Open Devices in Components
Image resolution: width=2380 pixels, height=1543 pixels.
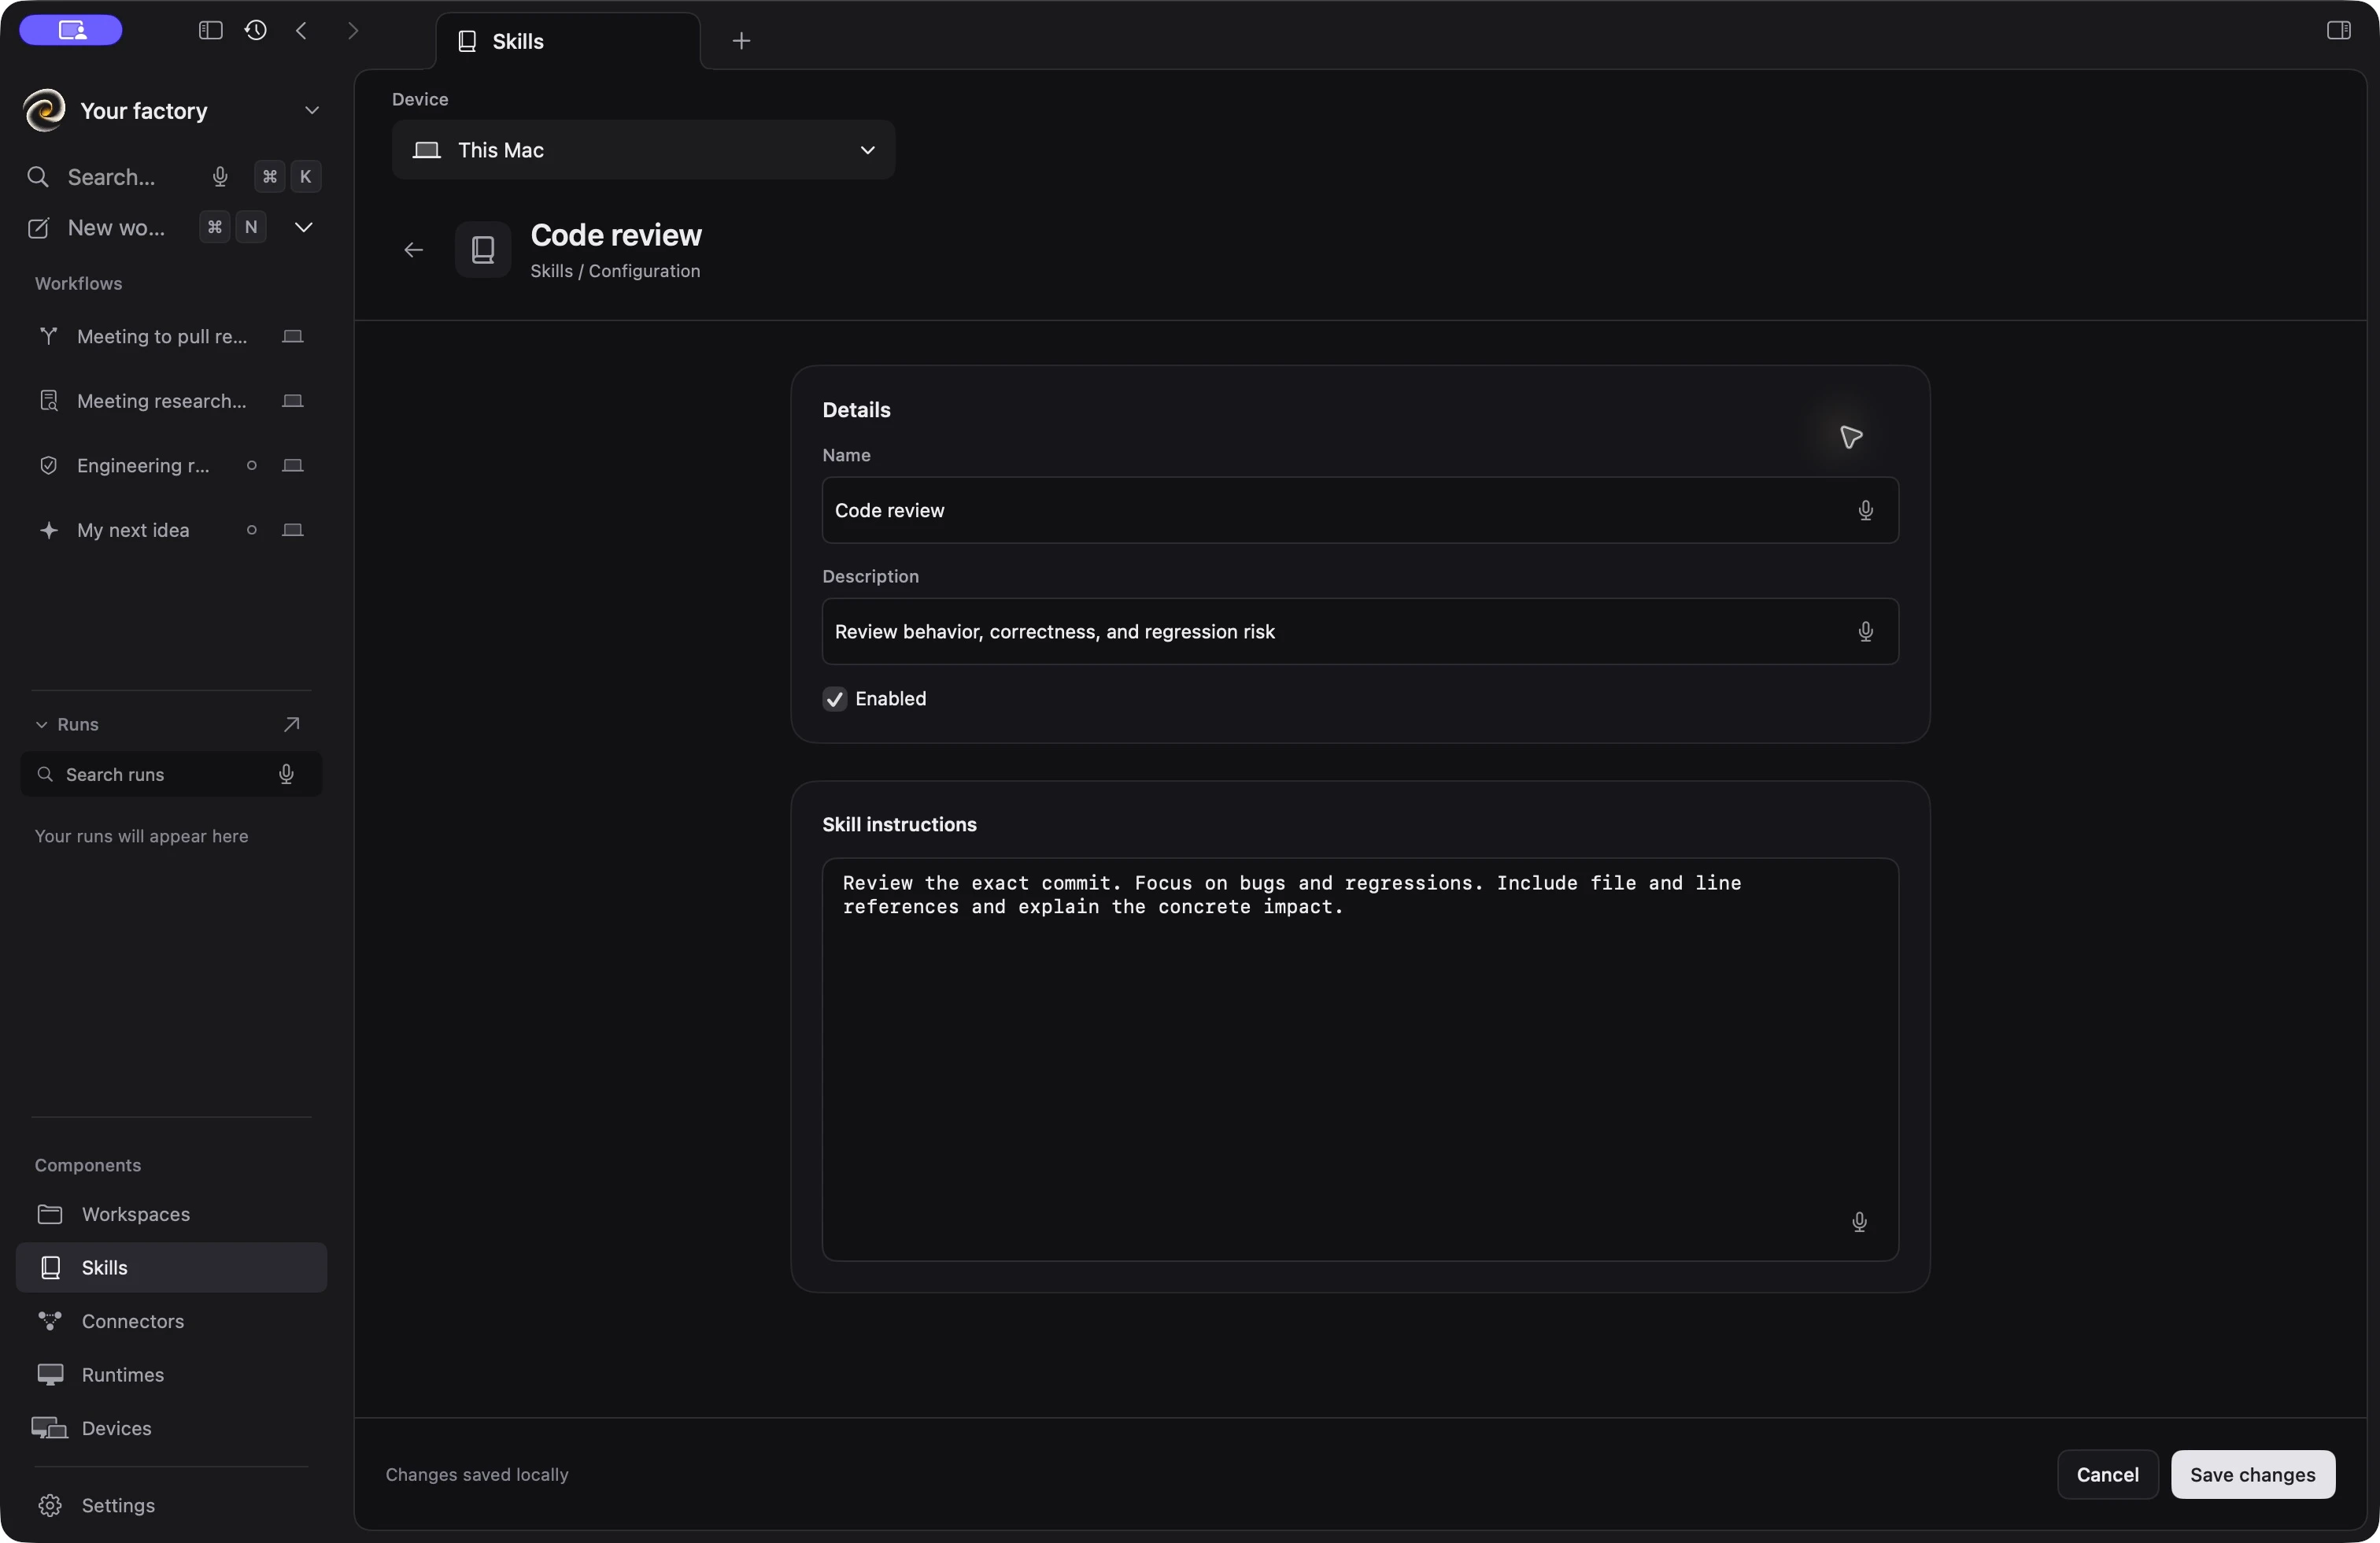pyautogui.click(x=171, y=1428)
